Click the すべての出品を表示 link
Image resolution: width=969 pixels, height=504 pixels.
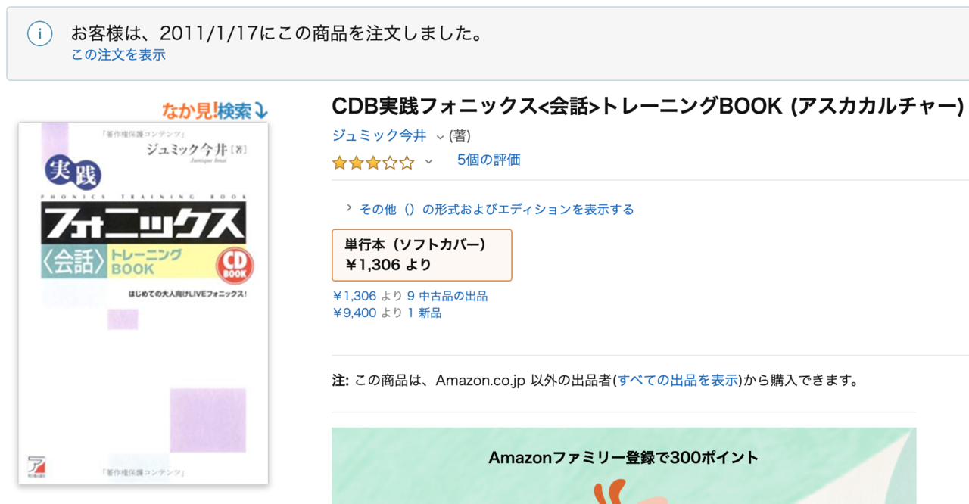[678, 381]
